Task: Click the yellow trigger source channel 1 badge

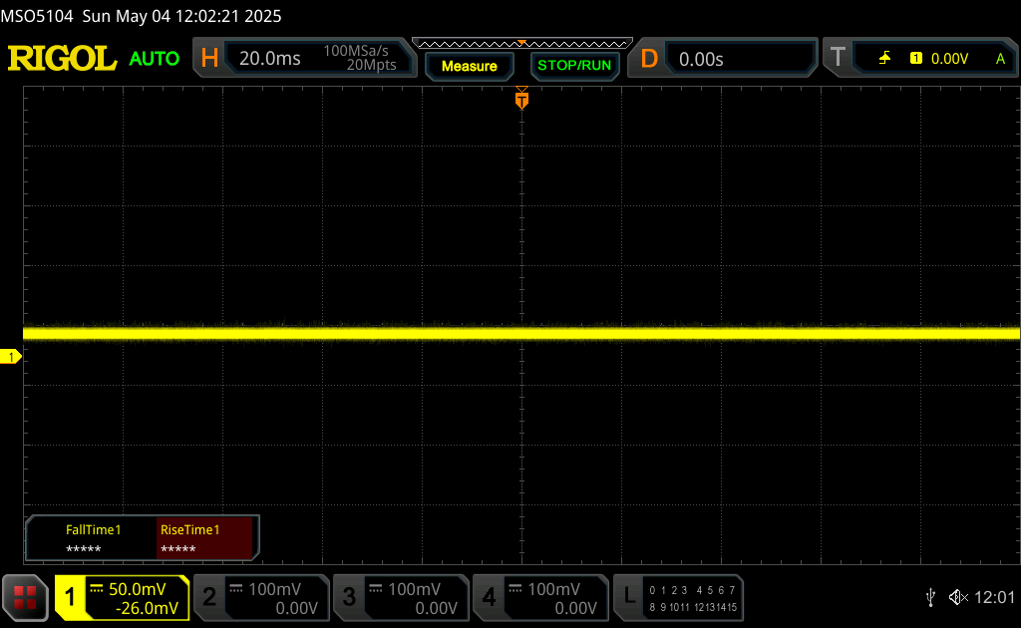Action: [916, 59]
